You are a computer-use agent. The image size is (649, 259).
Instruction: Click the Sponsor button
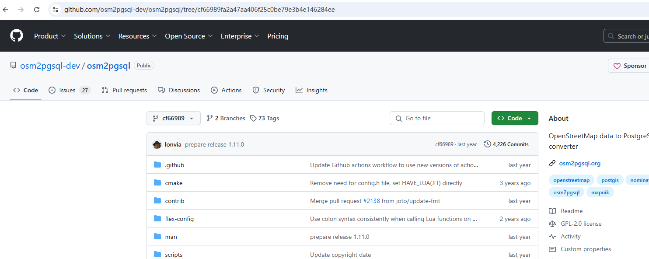[x=629, y=66]
